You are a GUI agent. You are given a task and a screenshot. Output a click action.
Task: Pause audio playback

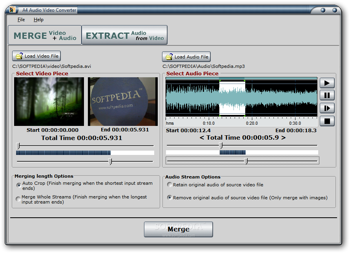[x=327, y=95]
